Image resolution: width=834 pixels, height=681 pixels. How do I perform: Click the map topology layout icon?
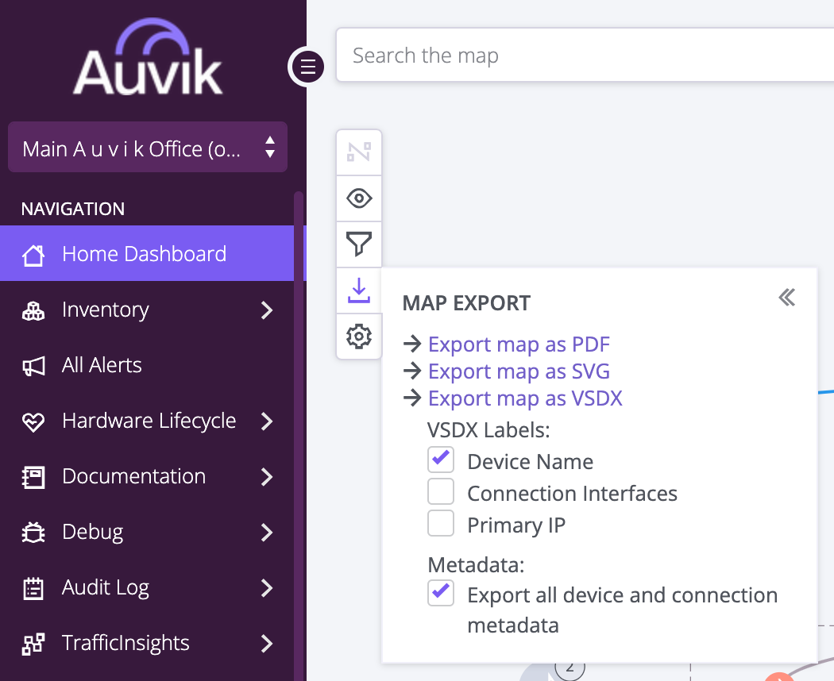359,152
